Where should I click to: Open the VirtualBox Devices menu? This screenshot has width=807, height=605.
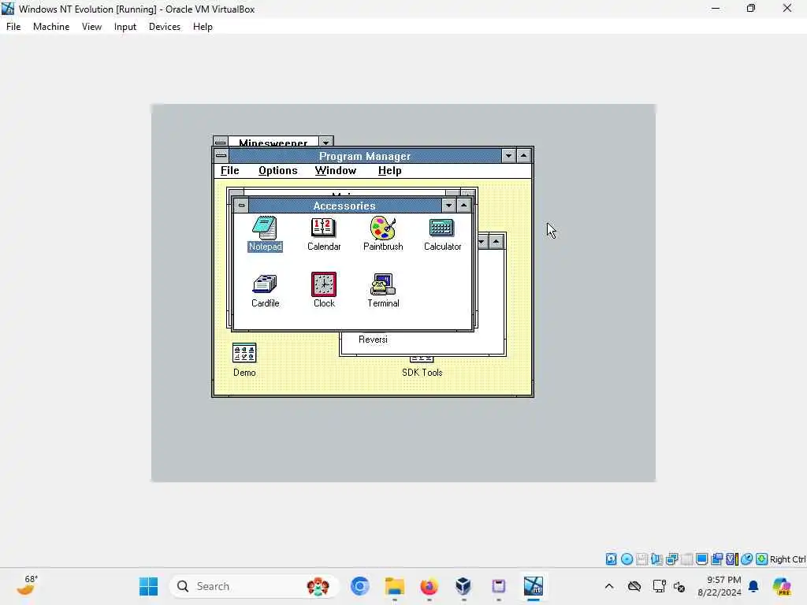pyautogui.click(x=165, y=27)
